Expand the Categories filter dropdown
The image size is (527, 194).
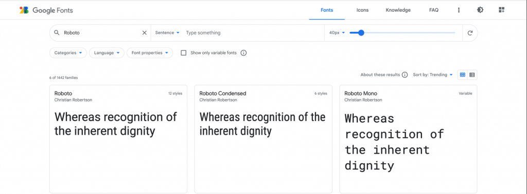pos(68,53)
